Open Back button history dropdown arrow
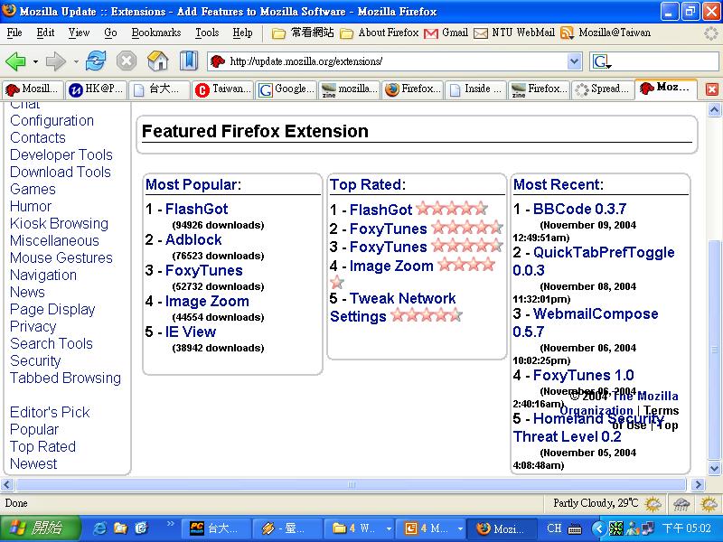The width and height of the screenshot is (723, 542). click(35, 61)
